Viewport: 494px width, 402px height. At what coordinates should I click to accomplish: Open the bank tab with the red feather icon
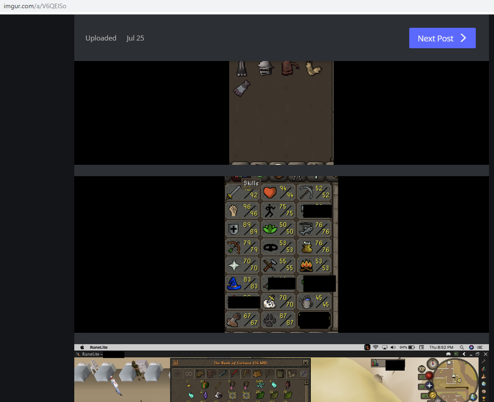pyautogui.click(x=234, y=374)
